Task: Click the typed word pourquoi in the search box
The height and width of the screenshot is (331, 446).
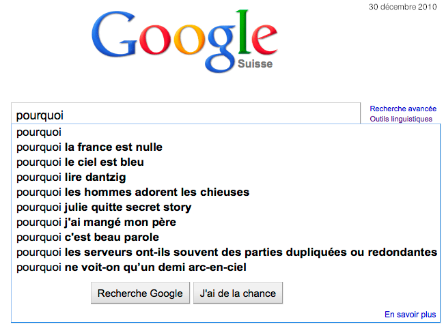Action: pyautogui.click(x=40, y=115)
